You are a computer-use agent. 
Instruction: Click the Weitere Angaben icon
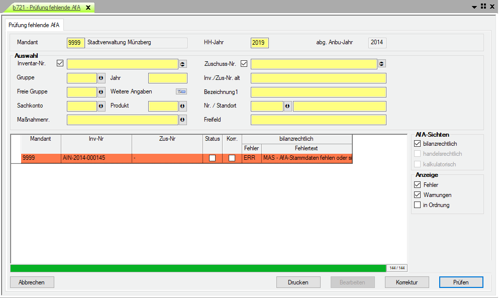point(181,91)
